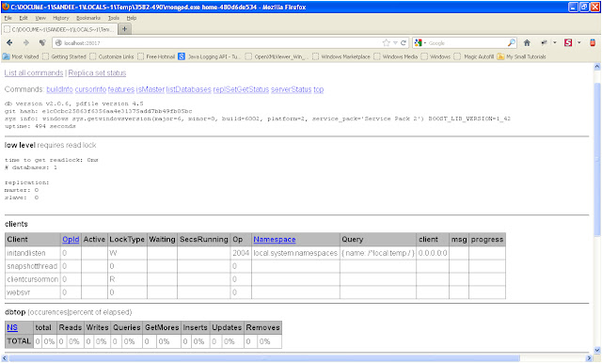Click the browser Forward arrow
602x363 pixels.
(26, 42)
